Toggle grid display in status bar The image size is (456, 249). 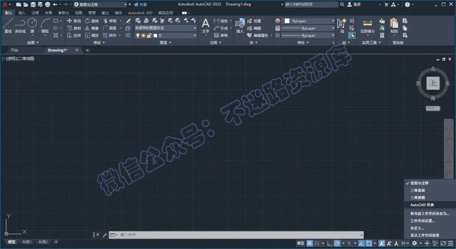tap(310, 243)
